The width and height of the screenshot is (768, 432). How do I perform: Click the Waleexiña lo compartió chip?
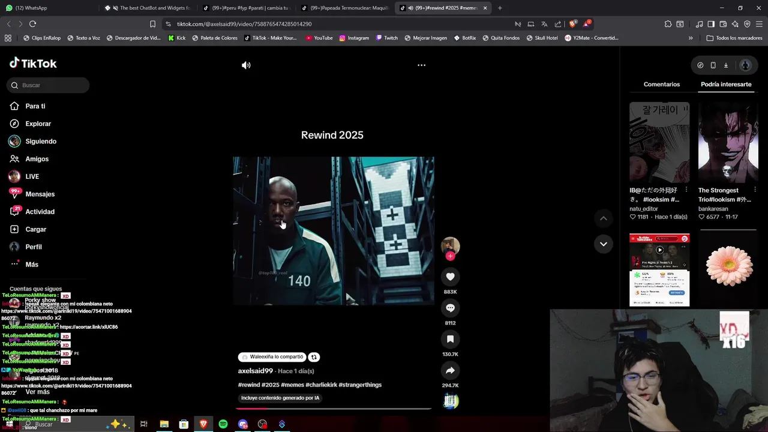pos(272,357)
